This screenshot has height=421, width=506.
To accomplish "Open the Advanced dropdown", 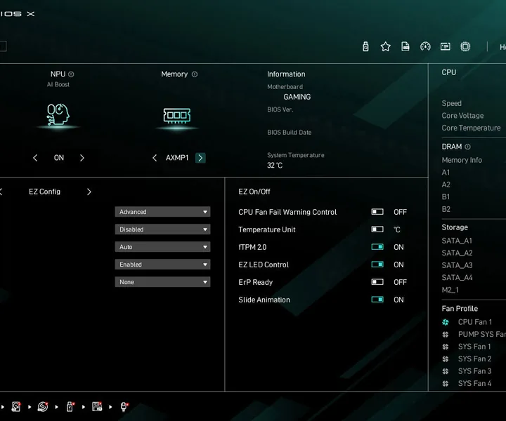I will coord(162,212).
